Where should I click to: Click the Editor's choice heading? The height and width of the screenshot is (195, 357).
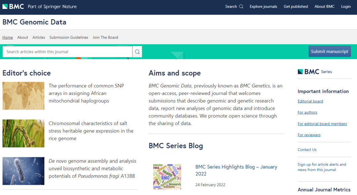click(x=27, y=73)
